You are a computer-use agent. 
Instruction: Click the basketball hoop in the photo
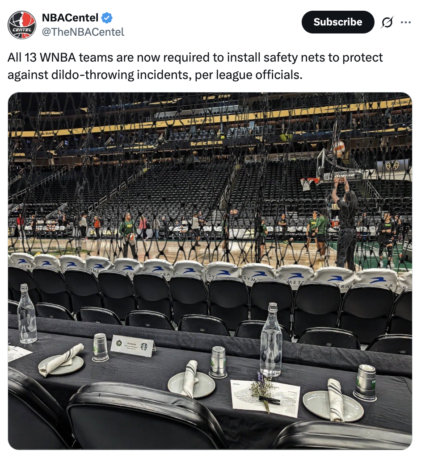(309, 183)
